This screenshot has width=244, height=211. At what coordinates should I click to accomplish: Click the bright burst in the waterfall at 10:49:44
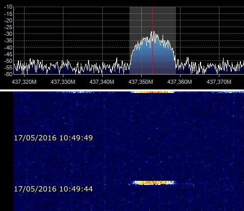point(153,183)
